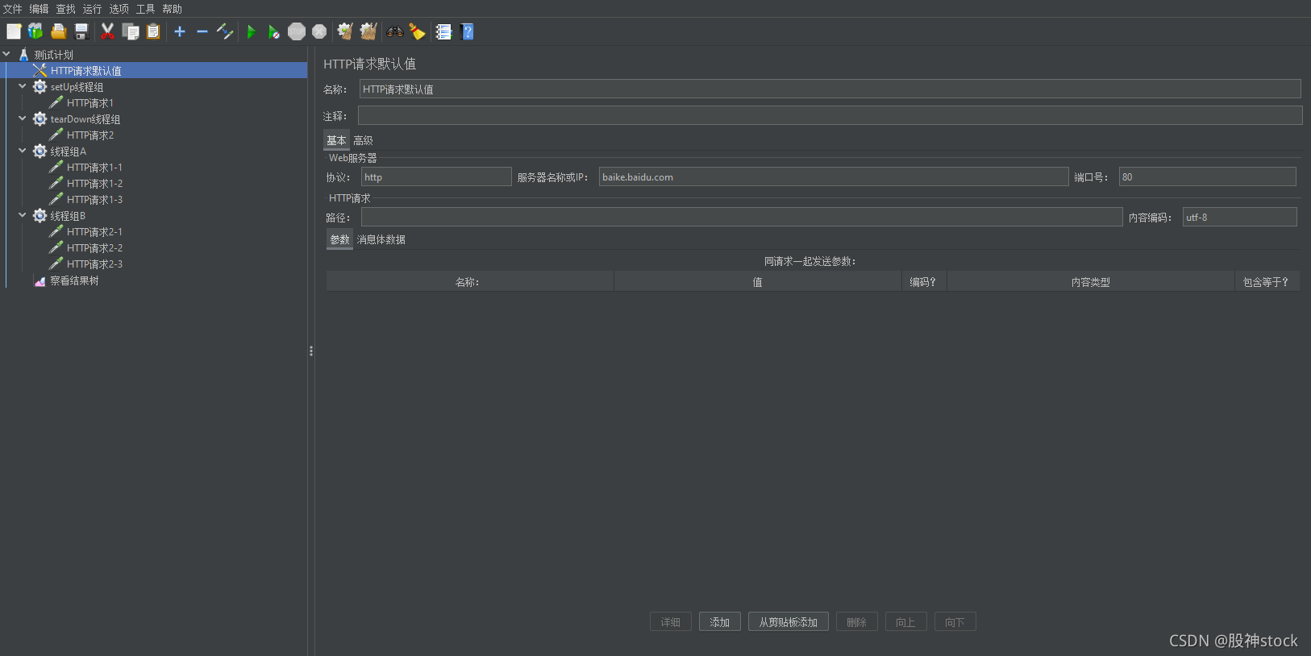The width and height of the screenshot is (1311, 656).
Task: Click the 详细 button
Action: tap(671, 622)
